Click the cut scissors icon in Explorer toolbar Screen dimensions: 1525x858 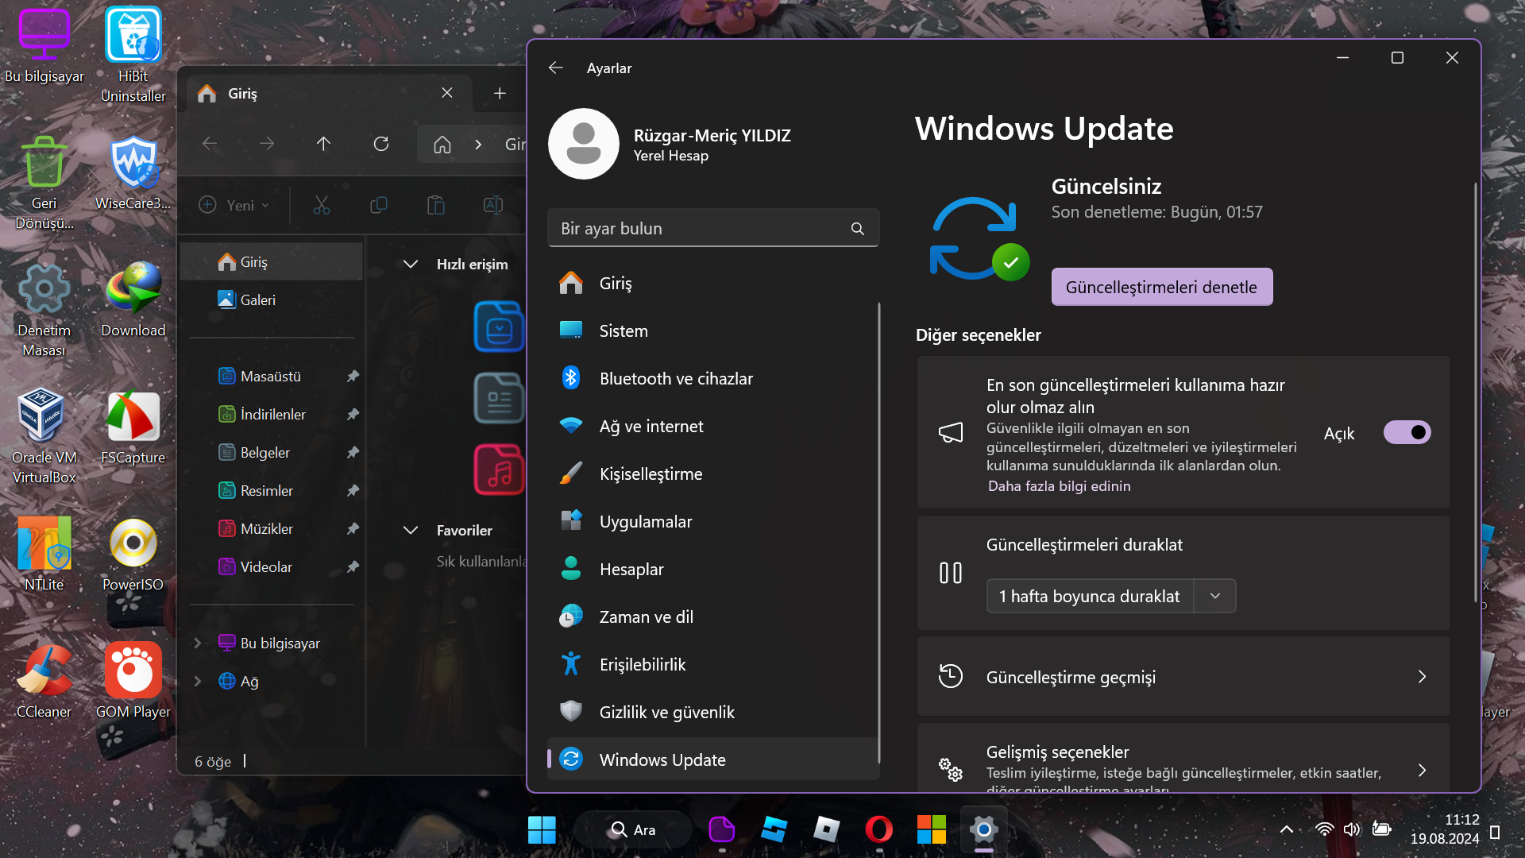pos(321,205)
